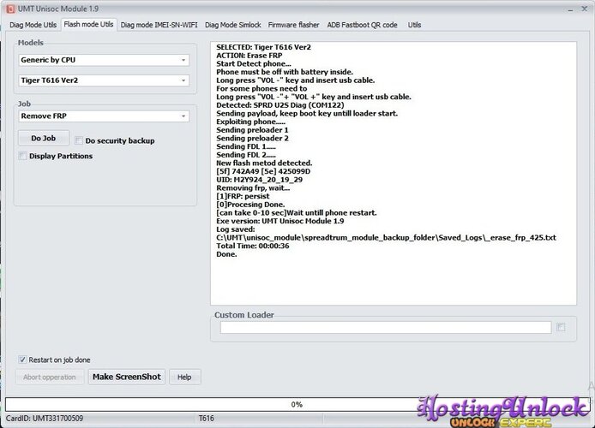Viewport: 595px width, 428px height.
Task: Enable the Do security backup checkbox
Action: [x=79, y=140]
